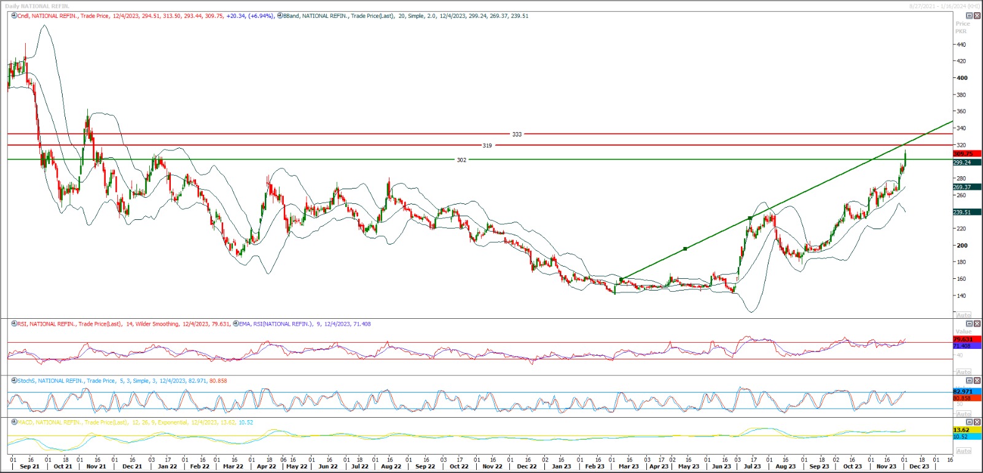Click the 299.24 upper Bollinger band tag

966,163
